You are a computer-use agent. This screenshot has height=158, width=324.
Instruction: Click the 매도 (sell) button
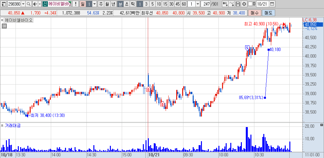[x=268, y=13]
